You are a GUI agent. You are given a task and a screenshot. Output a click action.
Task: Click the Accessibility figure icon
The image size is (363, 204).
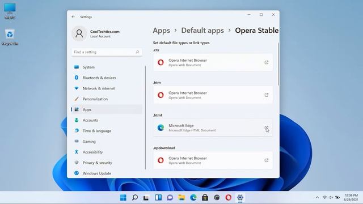tap(77, 152)
